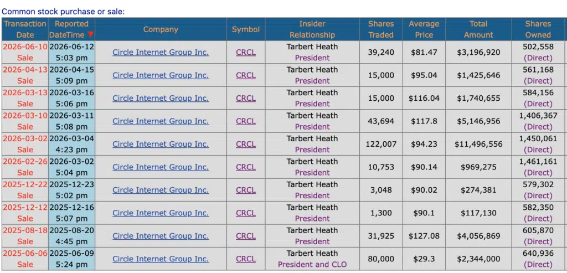Click CRCL symbol in 2026-03-02 row
This screenshot has width=567, height=273.
pyautogui.click(x=246, y=144)
